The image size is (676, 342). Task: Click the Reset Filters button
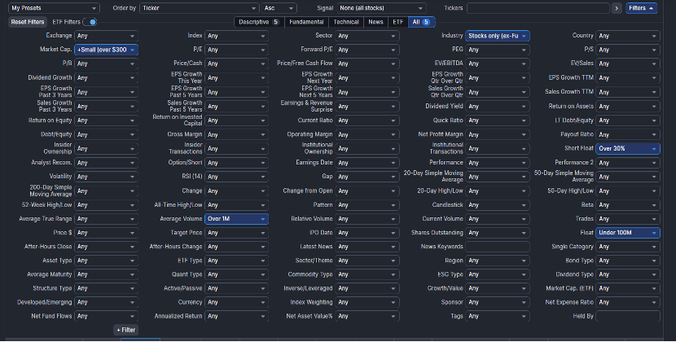pyautogui.click(x=28, y=22)
